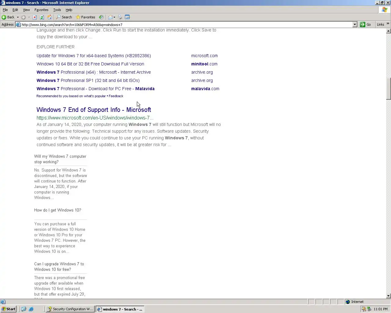Click the Internet zone status indicator

pos(367,302)
